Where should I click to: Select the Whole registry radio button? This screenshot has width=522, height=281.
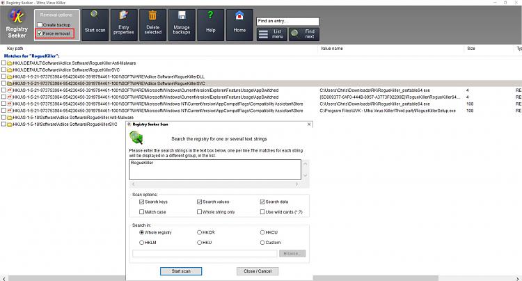click(141, 232)
